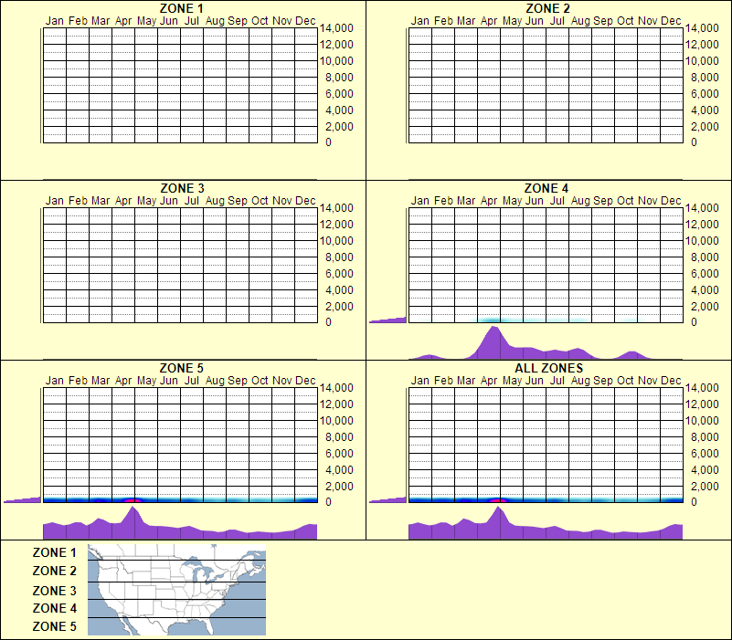Click 10,000 axis value in ZONE 2 chart
This screenshot has width=732, height=640.
(702, 60)
